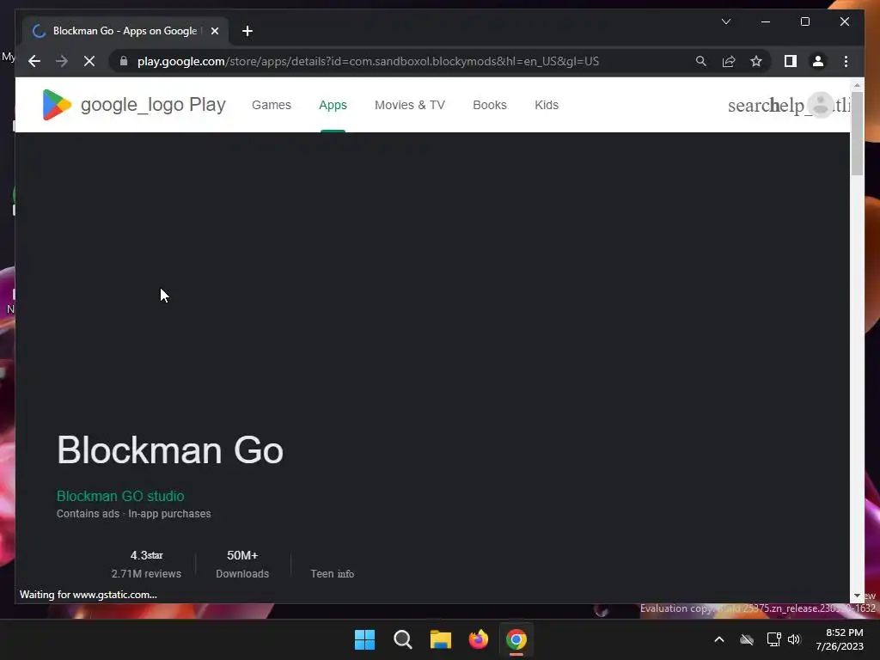The width and height of the screenshot is (880, 660).
Task: Open the Books section
Action: point(489,105)
